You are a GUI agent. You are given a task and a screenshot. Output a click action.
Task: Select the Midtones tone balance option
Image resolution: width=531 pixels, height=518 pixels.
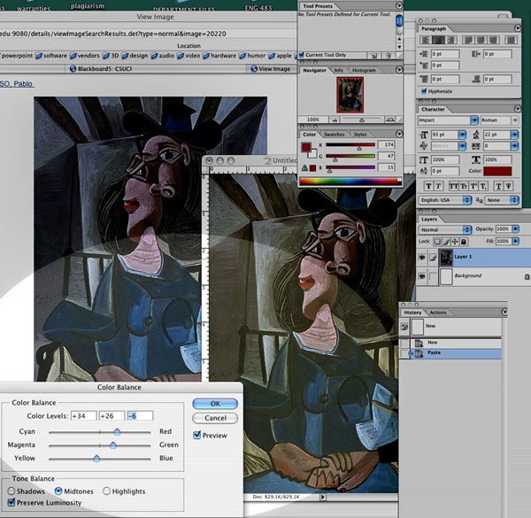click(58, 491)
